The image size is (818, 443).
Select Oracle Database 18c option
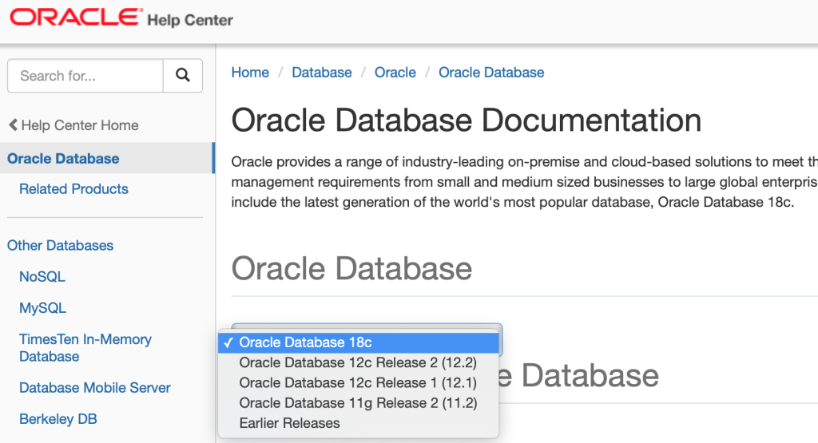[306, 342]
